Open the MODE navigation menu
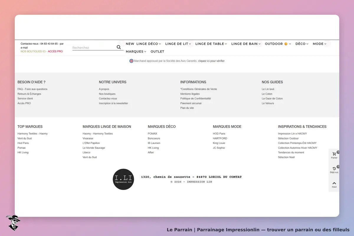354x236 pixels. 319,44
